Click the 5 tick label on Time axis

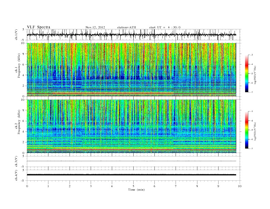pyautogui.click(x=133, y=186)
